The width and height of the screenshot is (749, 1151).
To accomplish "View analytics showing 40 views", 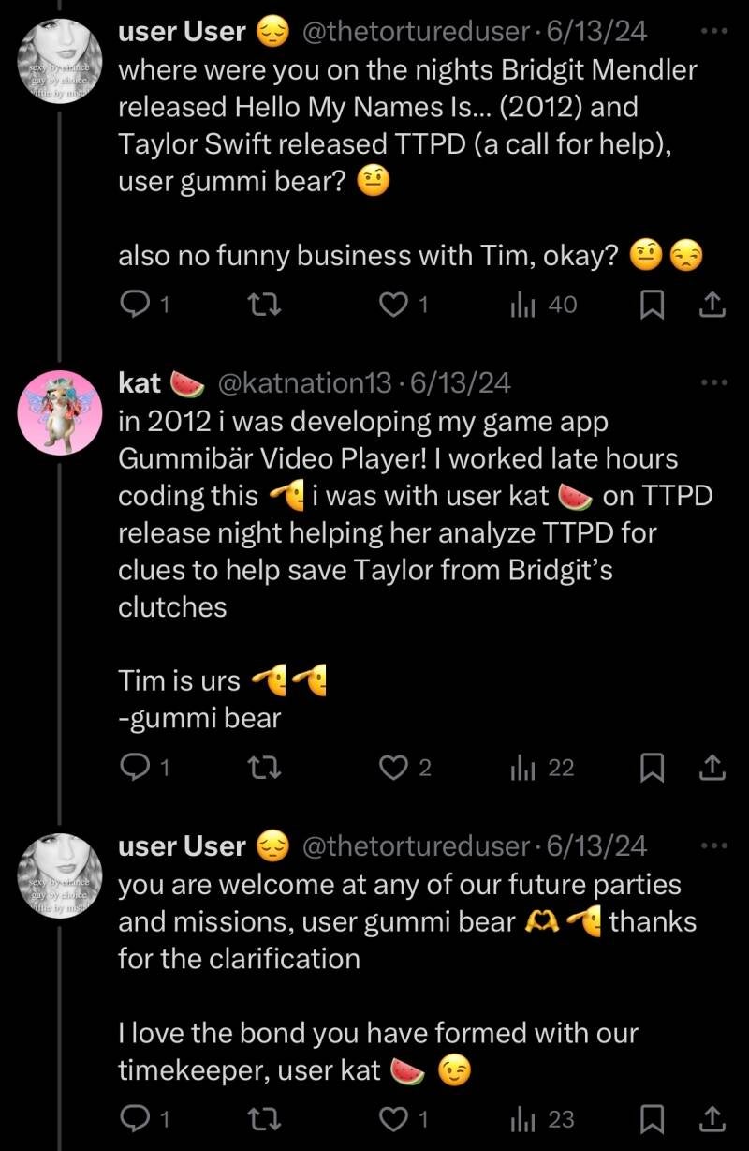I will click(x=522, y=304).
